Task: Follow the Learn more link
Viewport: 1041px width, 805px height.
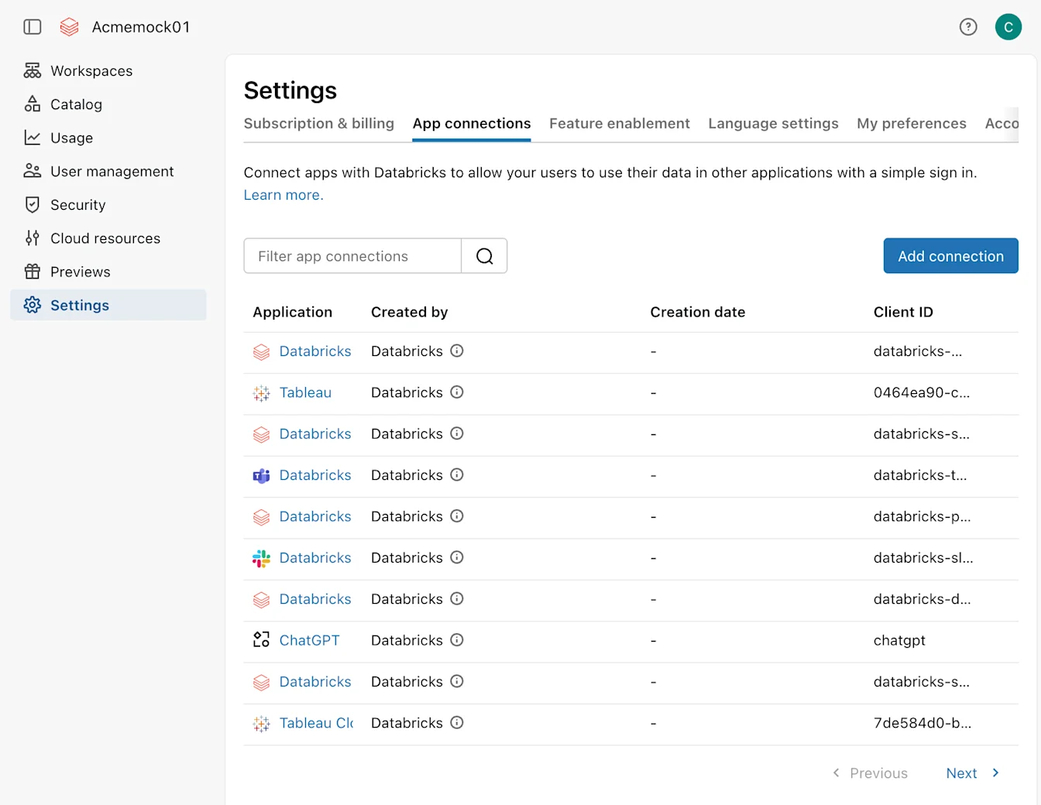Action: [x=283, y=195]
